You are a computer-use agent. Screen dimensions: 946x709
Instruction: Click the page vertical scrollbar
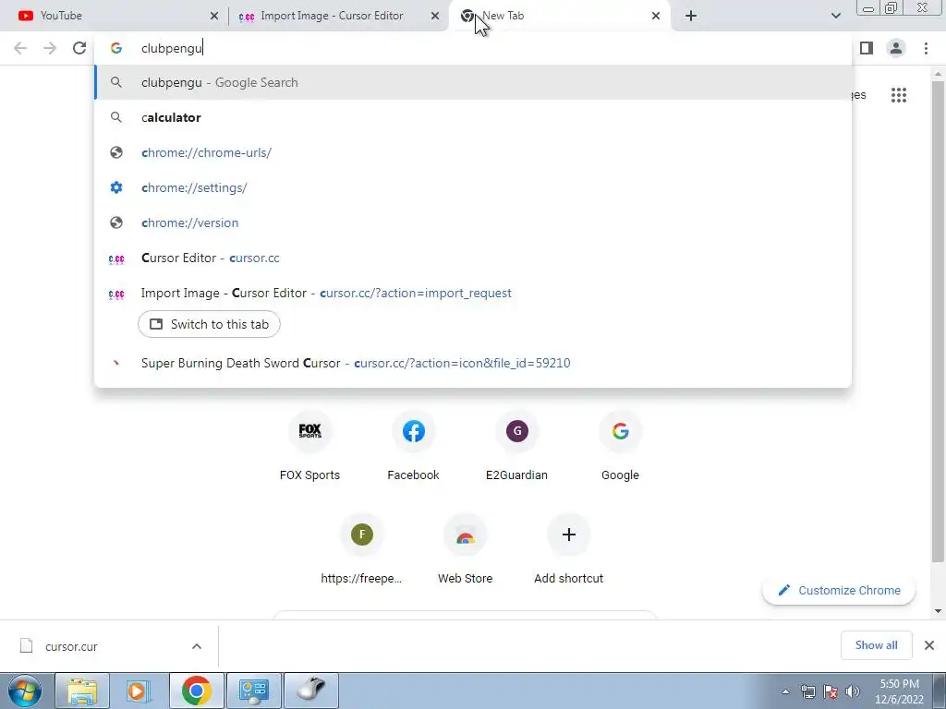(938, 322)
